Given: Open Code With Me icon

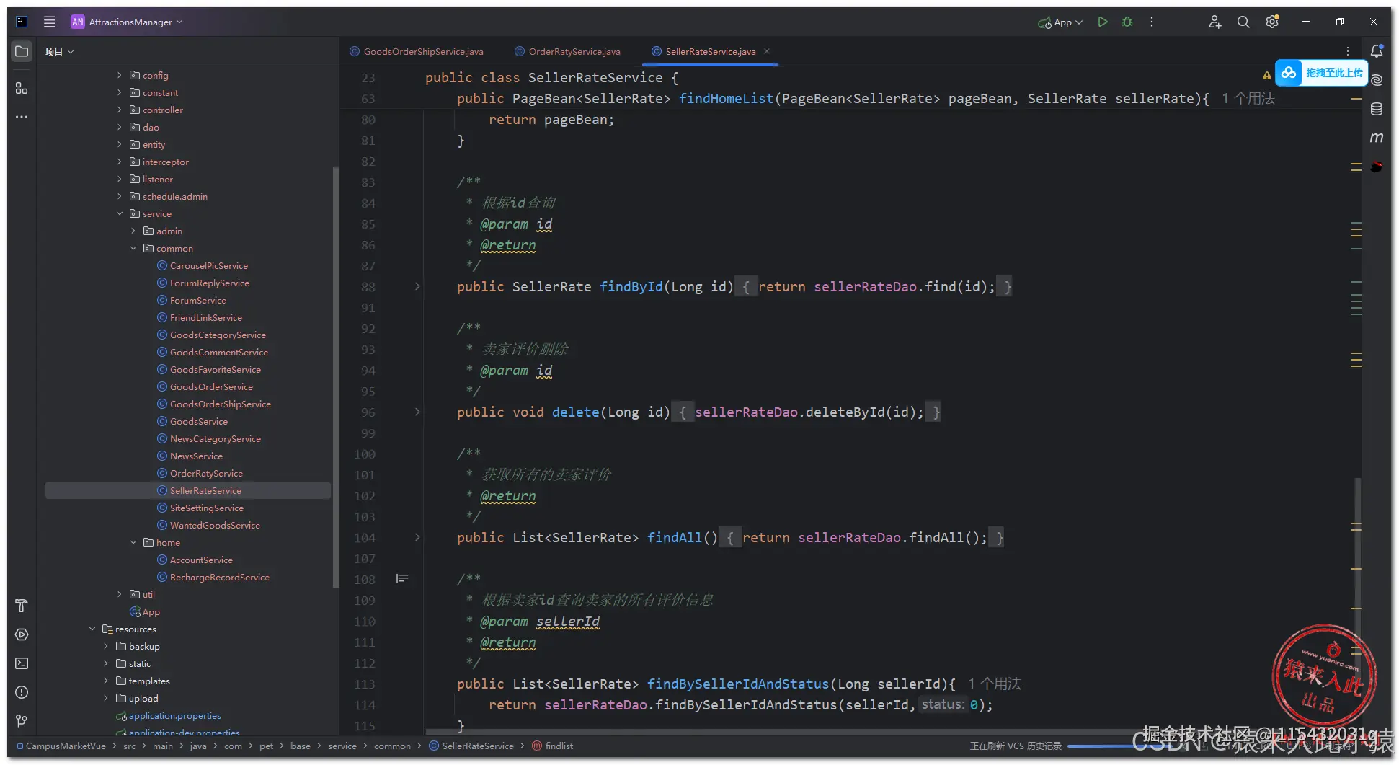Looking at the screenshot, I should [1214, 22].
